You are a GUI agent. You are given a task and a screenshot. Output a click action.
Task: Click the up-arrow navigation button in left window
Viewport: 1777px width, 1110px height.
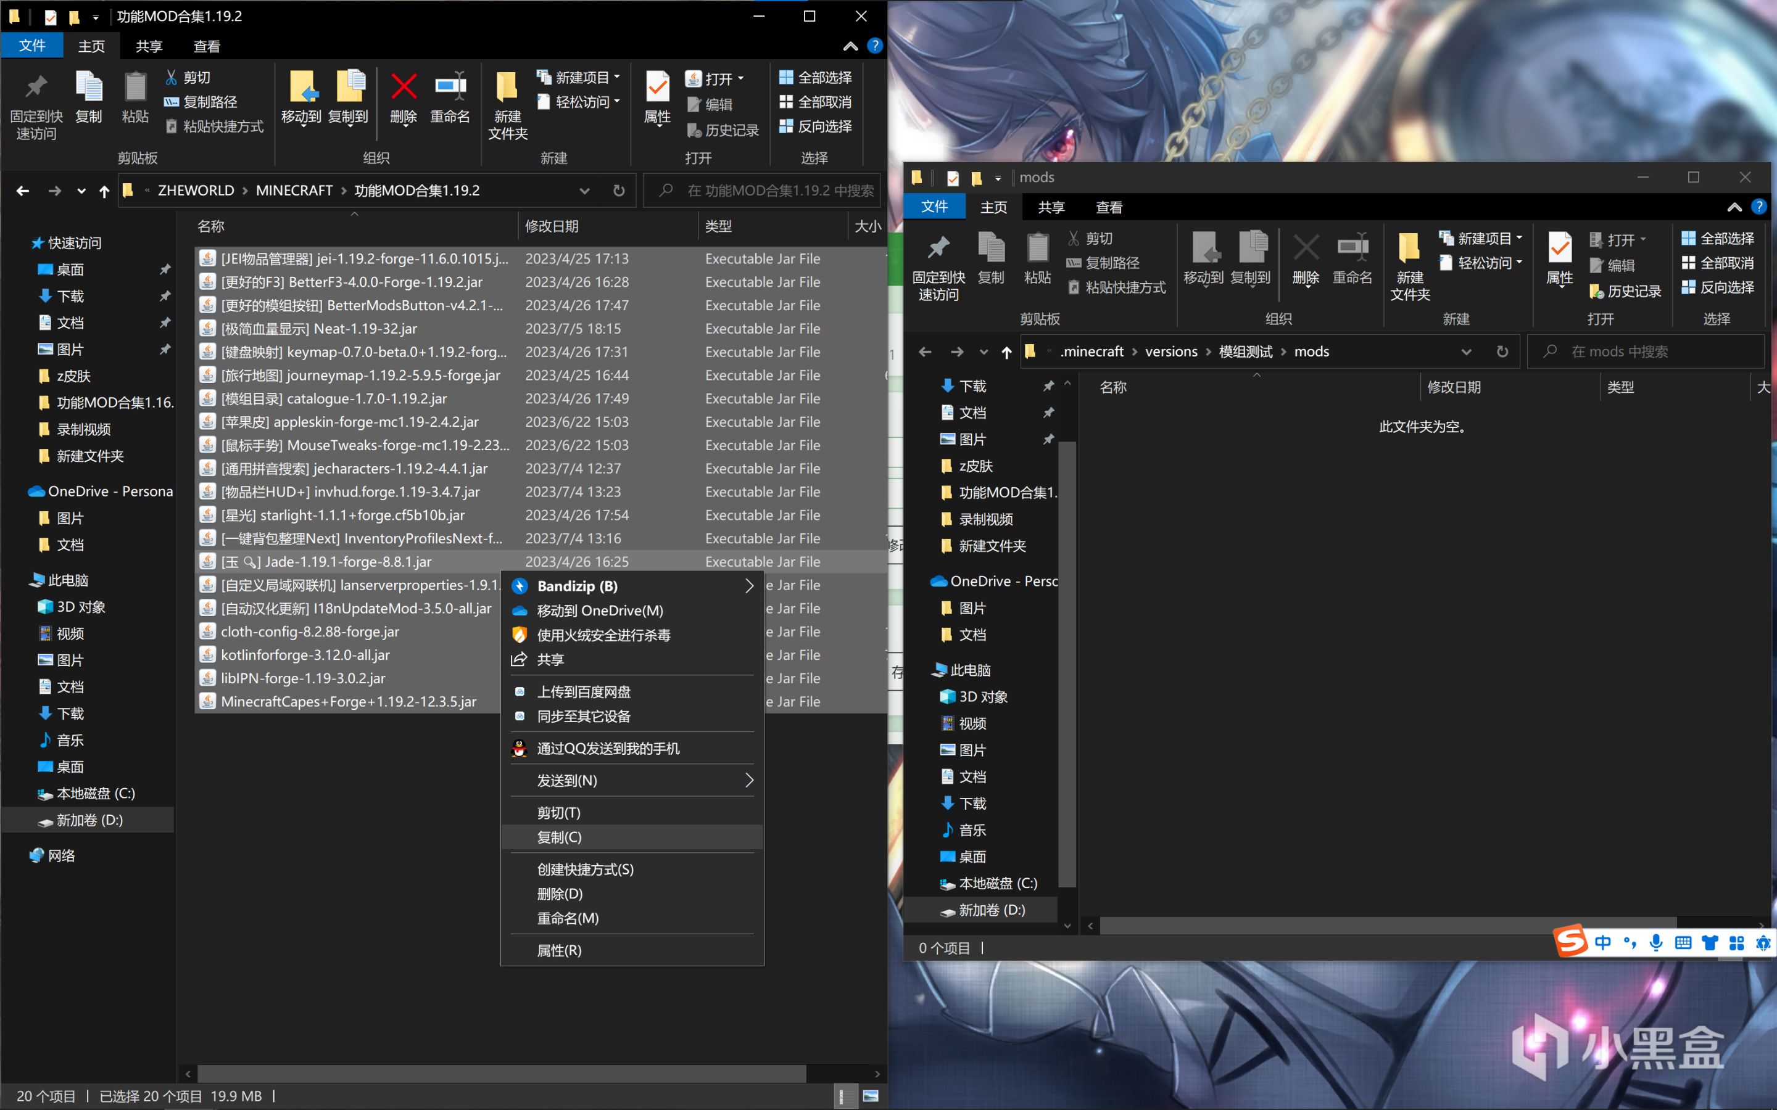(104, 191)
